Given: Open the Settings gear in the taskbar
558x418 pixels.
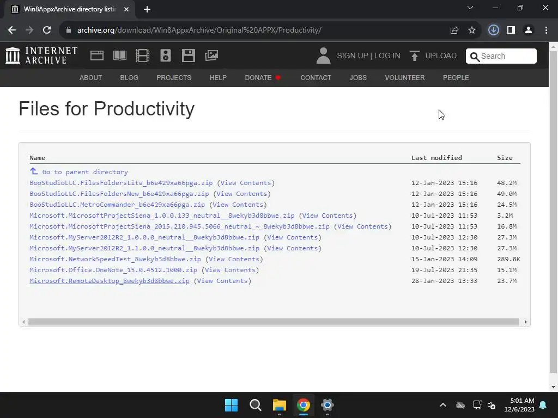Looking at the screenshot, I should pyautogui.click(x=327, y=405).
